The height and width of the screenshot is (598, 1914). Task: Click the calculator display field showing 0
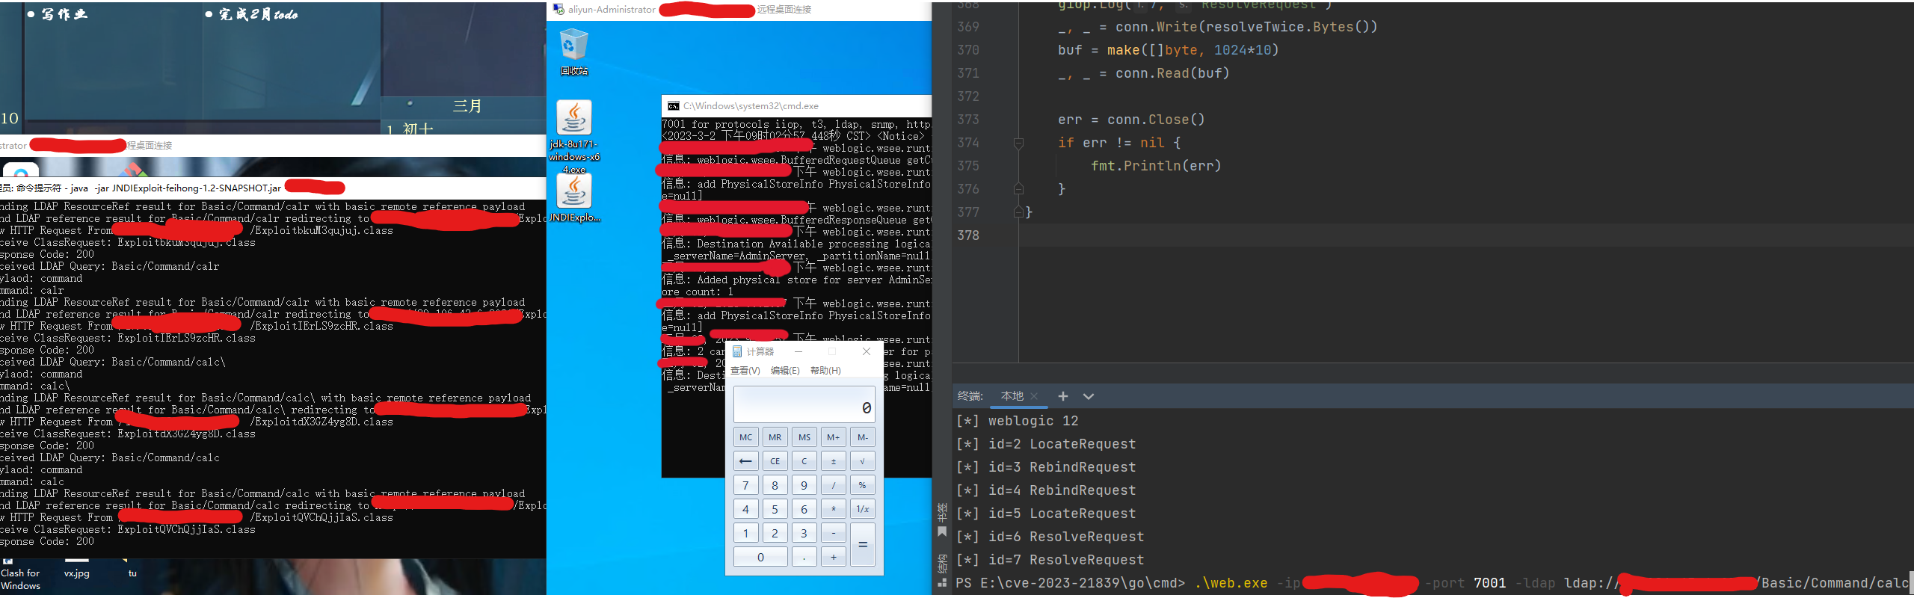click(x=804, y=404)
